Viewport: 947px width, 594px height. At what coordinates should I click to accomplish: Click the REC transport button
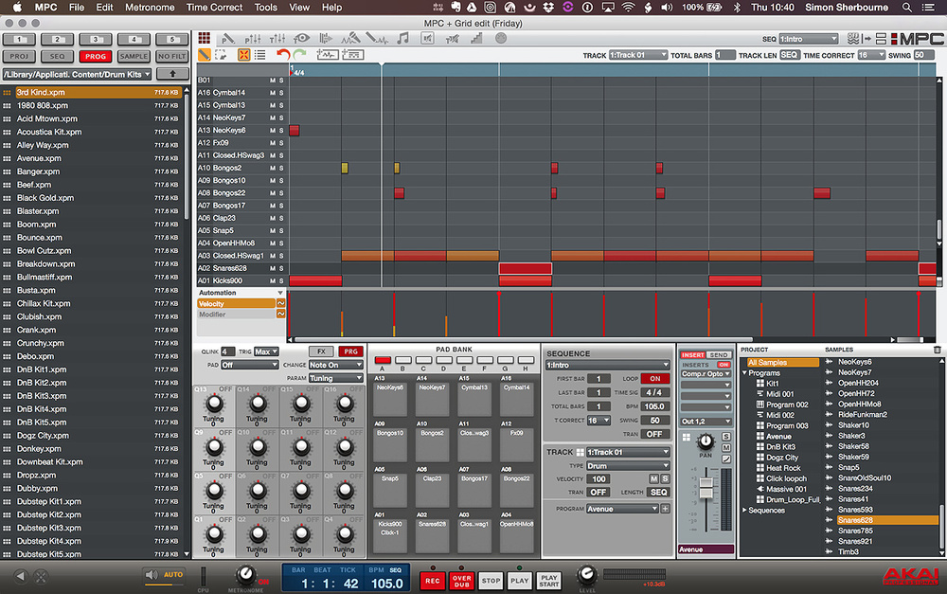(x=433, y=581)
